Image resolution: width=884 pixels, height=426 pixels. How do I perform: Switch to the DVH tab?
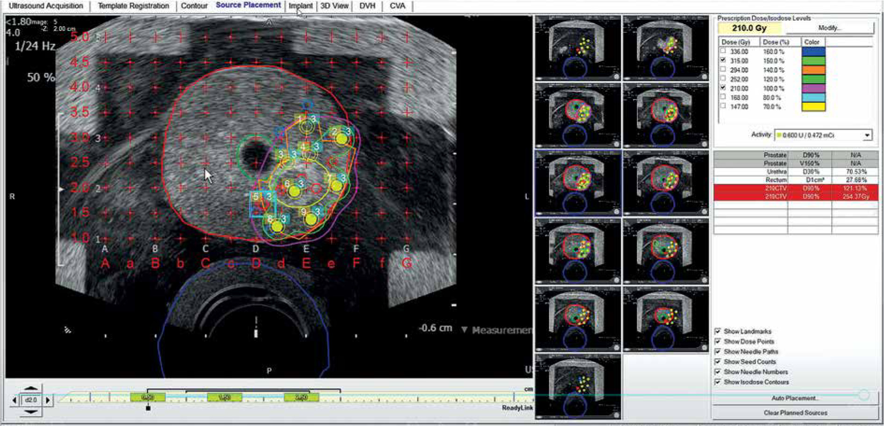367,6
